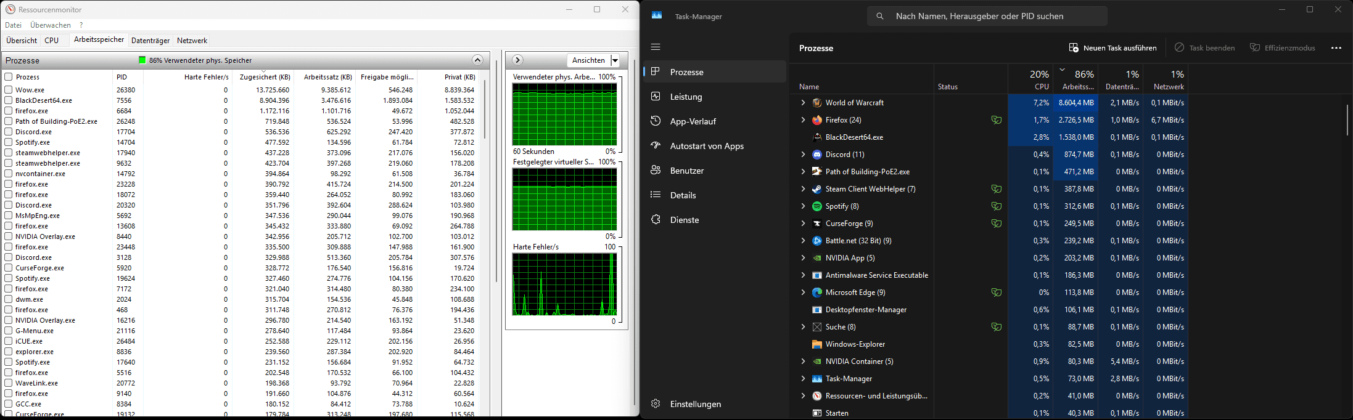Check the Wow.exe process checkbox

click(9, 90)
